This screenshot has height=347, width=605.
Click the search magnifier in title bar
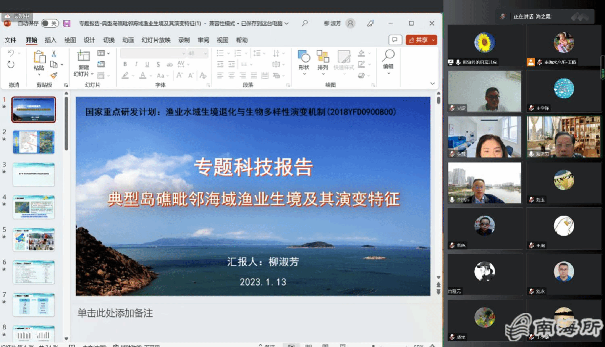[x=305, y=23]
